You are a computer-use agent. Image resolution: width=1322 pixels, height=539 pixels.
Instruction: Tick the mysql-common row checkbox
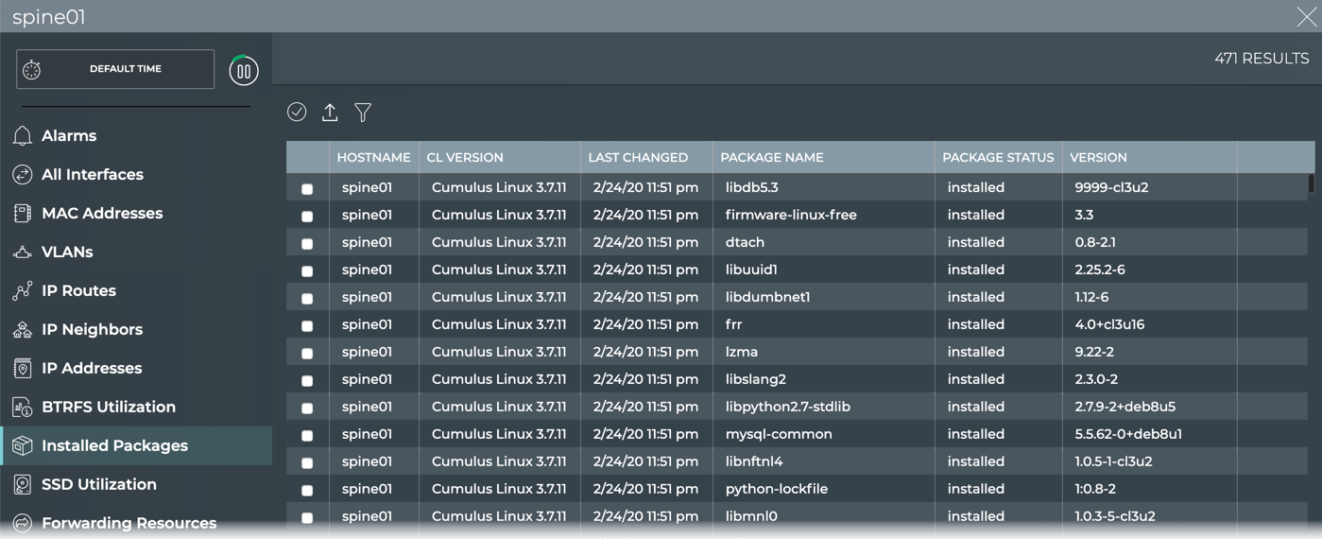(307, 436)
